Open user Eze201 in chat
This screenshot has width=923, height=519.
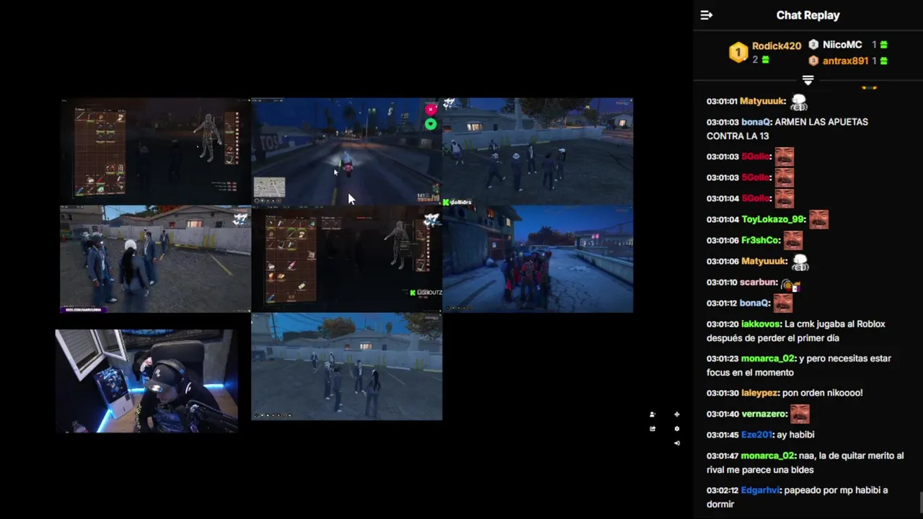click(757, 435)
